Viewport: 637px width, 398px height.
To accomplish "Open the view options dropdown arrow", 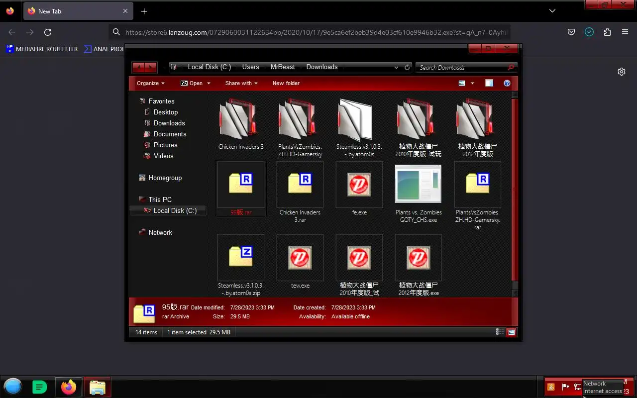I will [x=472, y=83].
